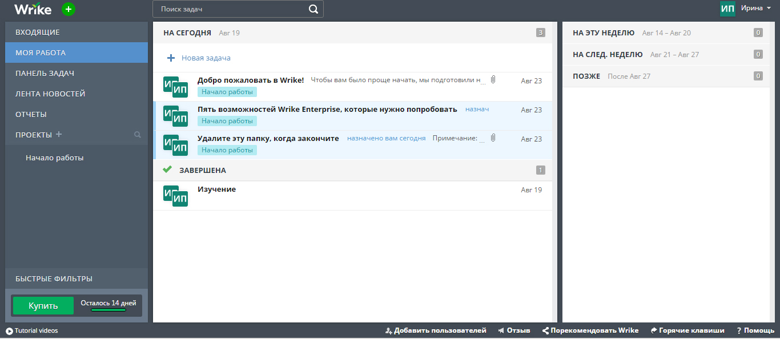The image size is (780, 339).
Task: Click avatar of Изучение task
Action: (175, 196)
